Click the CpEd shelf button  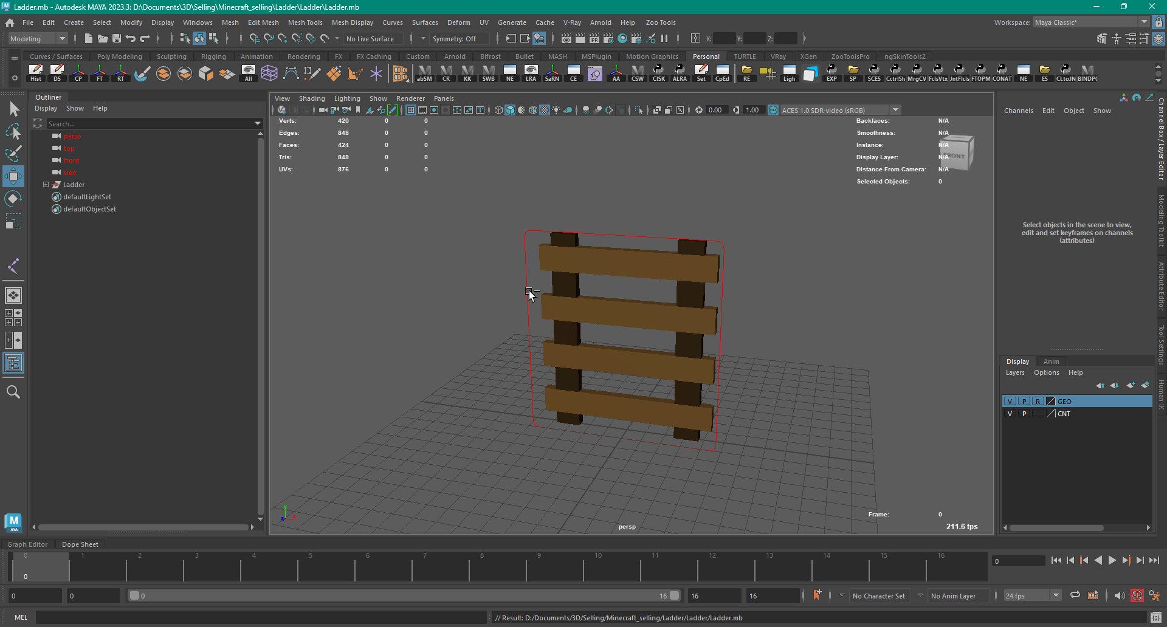[722, 73]
